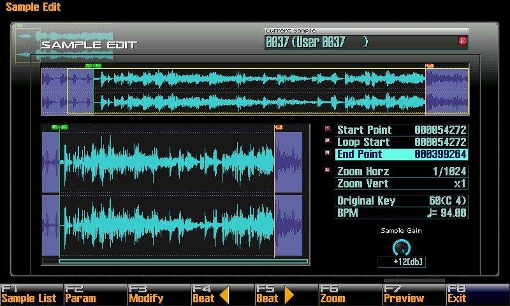This screenshot has width=510, height=306.
Task: Click the Current Sample name field
Action: click(x=366, y=42)
